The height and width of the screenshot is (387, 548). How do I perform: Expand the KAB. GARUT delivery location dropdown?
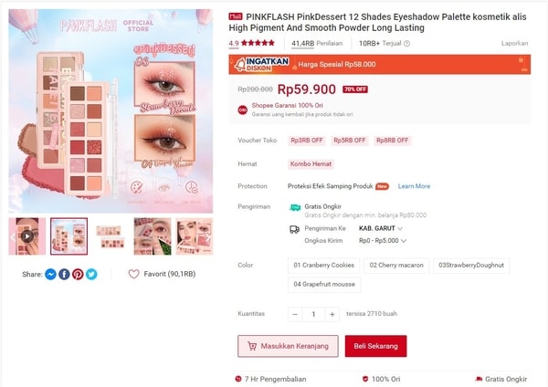click(x=381, y=228)
